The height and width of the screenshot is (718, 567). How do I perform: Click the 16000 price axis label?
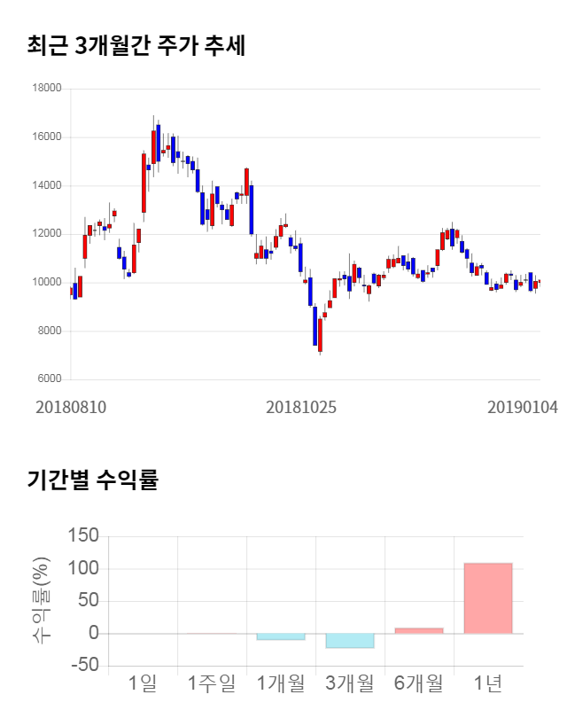(x=46, y=137)
